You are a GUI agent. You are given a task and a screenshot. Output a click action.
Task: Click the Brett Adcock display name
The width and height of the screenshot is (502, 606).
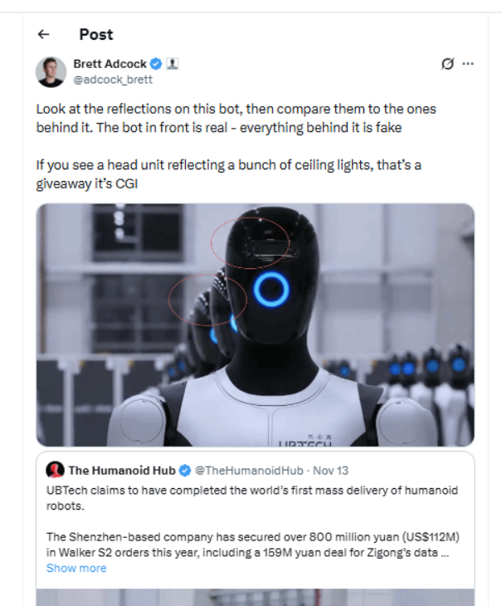(110, 64)
